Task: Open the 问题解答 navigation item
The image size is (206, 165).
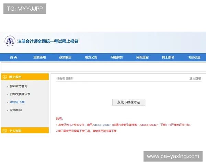Action: tap(117, 57)
